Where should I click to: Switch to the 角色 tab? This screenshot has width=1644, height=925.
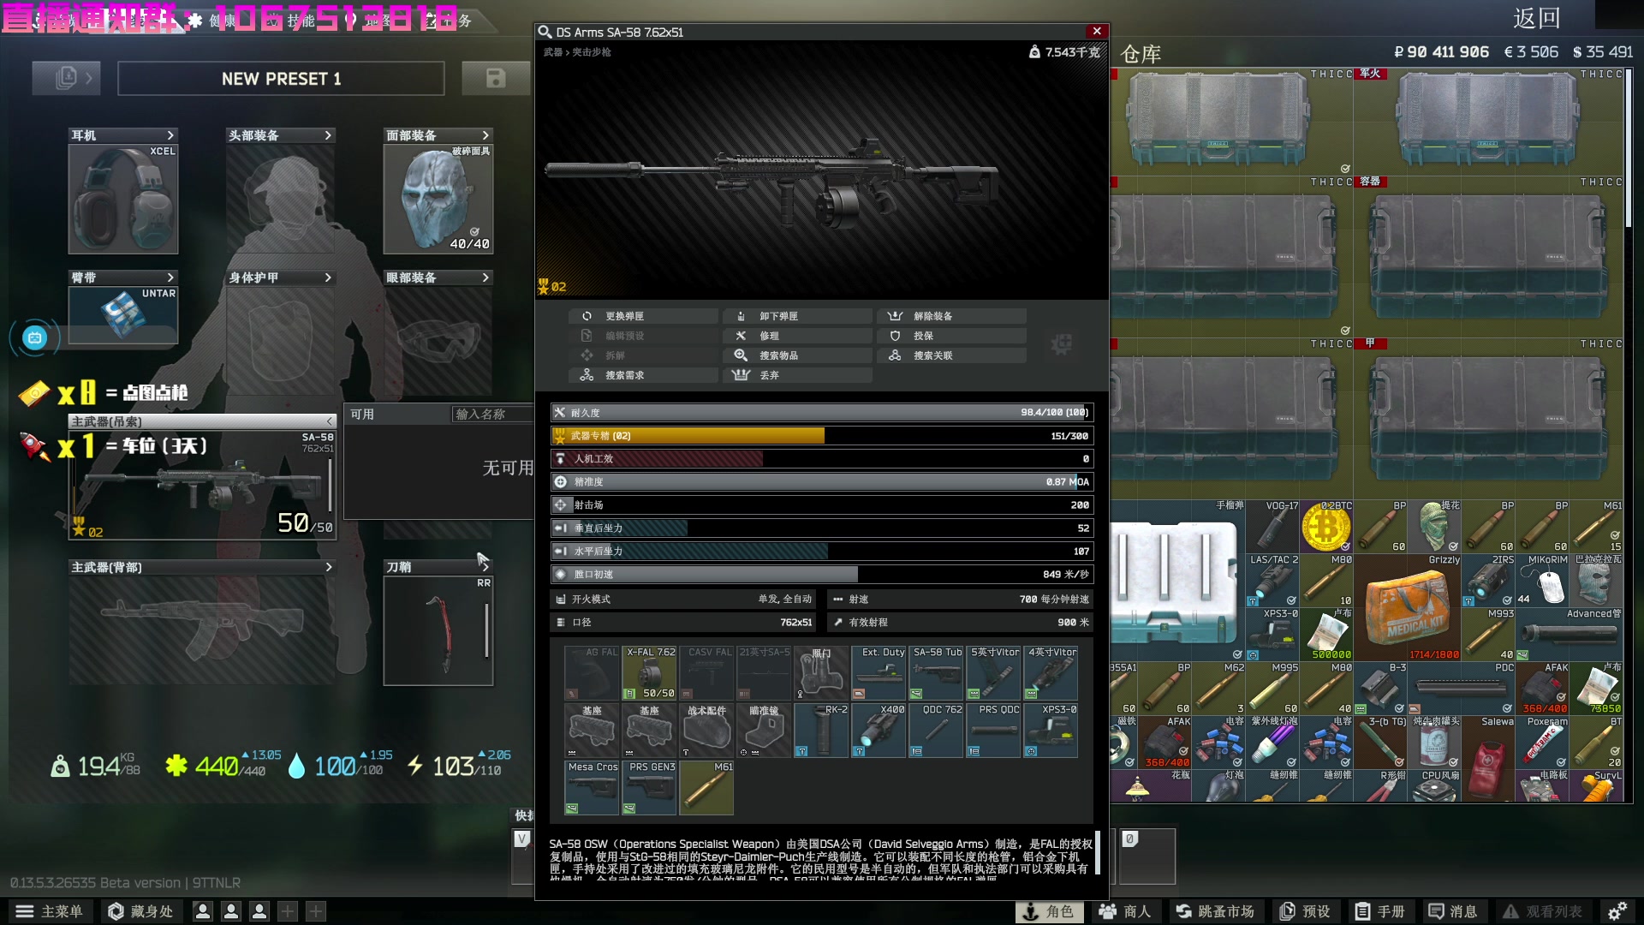point(1049,911)
